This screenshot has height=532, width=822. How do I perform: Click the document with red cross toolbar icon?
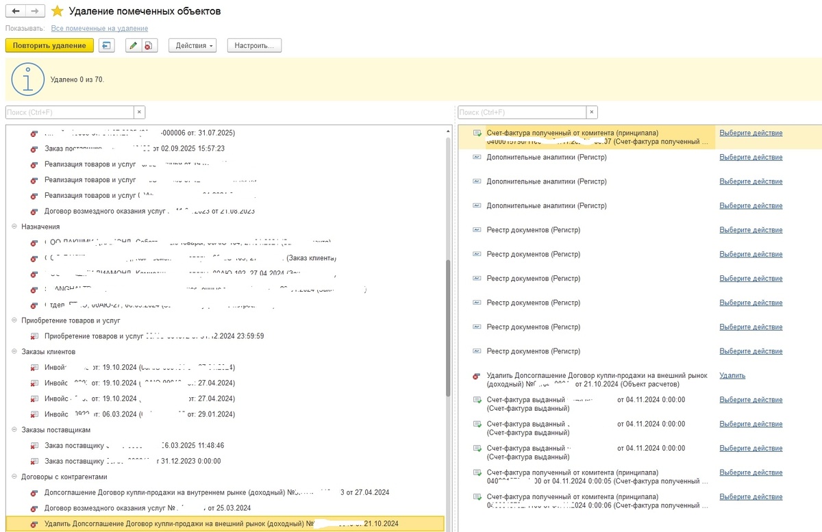150,46
